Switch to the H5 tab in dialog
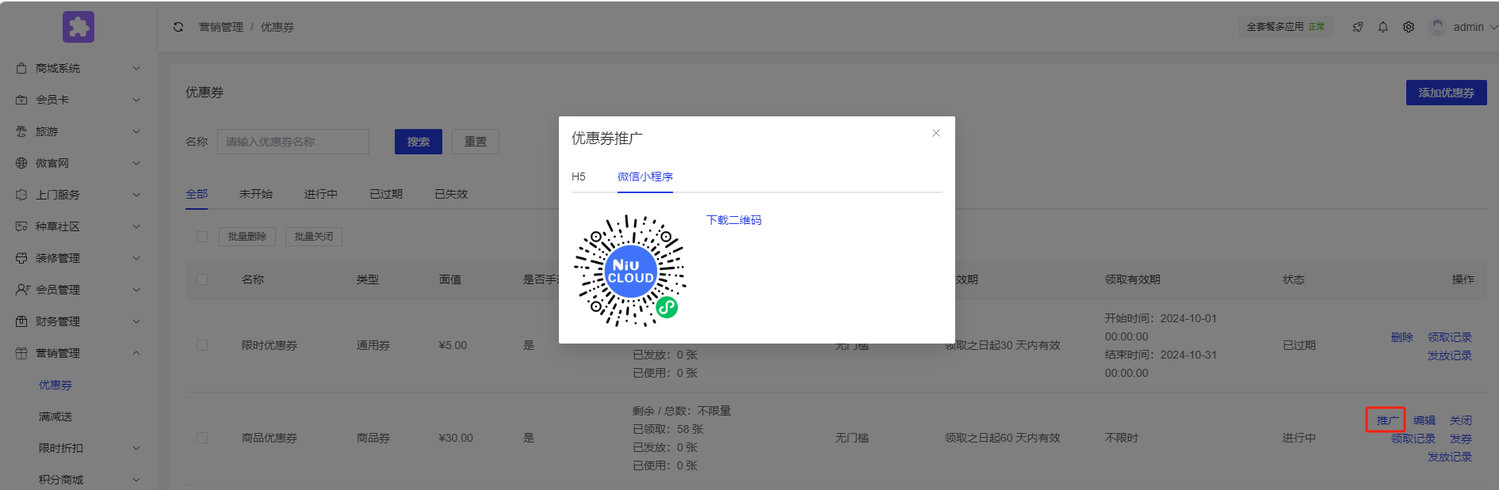Image resolution: width=1499 pixels, height=490 pixels. (x=579, y=177)
